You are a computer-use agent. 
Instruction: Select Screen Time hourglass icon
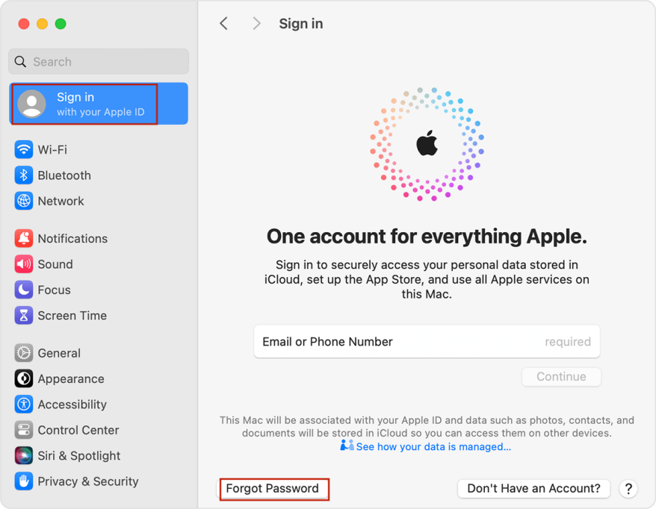24,316
